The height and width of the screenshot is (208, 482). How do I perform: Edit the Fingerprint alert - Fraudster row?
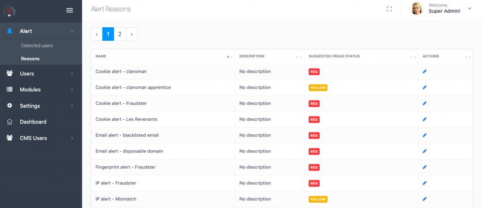pos(425,167)
